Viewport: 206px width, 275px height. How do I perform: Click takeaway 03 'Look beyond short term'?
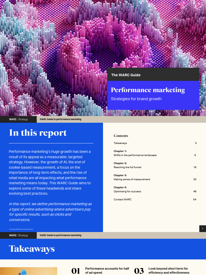tap(169, 271)
